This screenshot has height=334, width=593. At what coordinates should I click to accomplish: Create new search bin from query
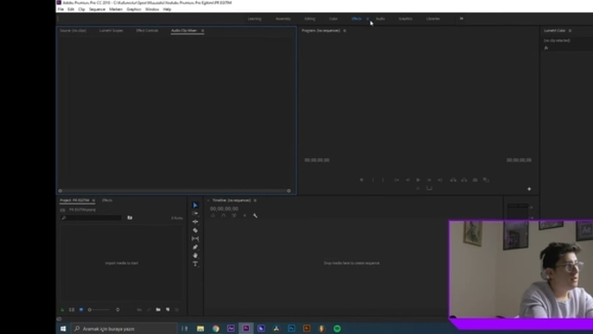[x=130, y=217]
